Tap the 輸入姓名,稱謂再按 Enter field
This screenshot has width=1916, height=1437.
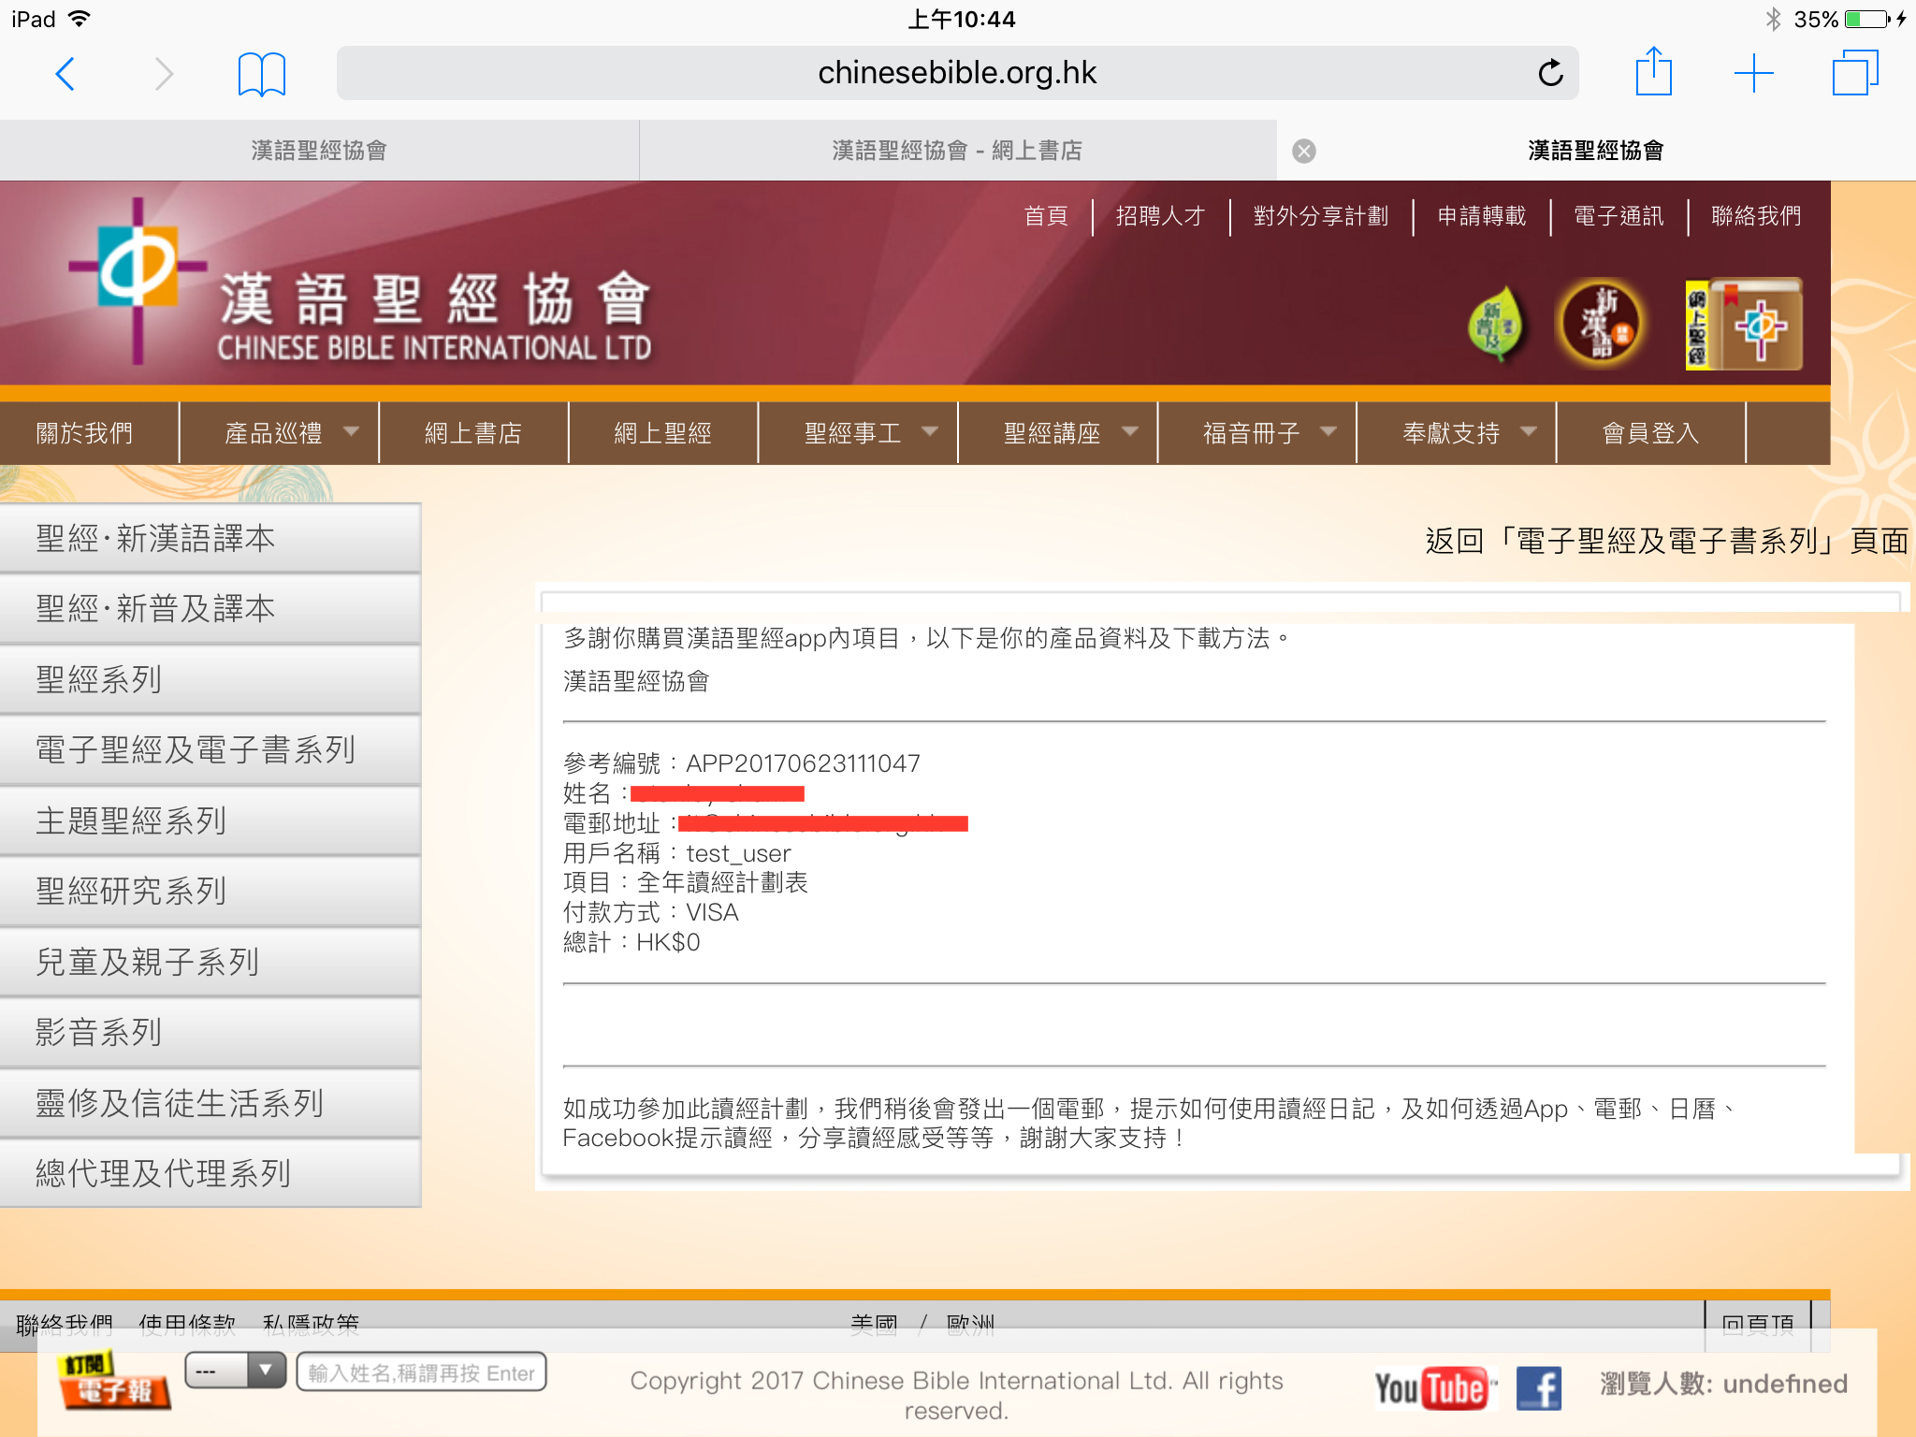tap(421, 1372)
